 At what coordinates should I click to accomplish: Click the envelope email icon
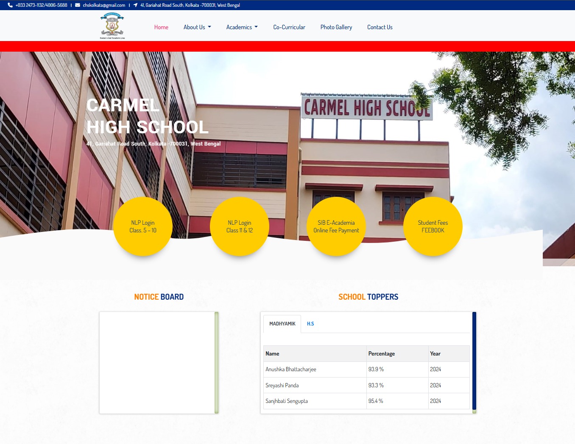[78, 5]
